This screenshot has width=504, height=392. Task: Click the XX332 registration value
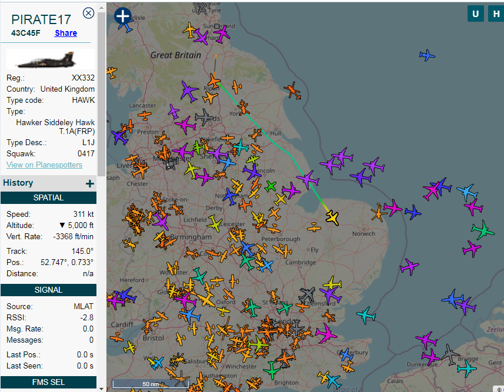(x=84, y=78)
